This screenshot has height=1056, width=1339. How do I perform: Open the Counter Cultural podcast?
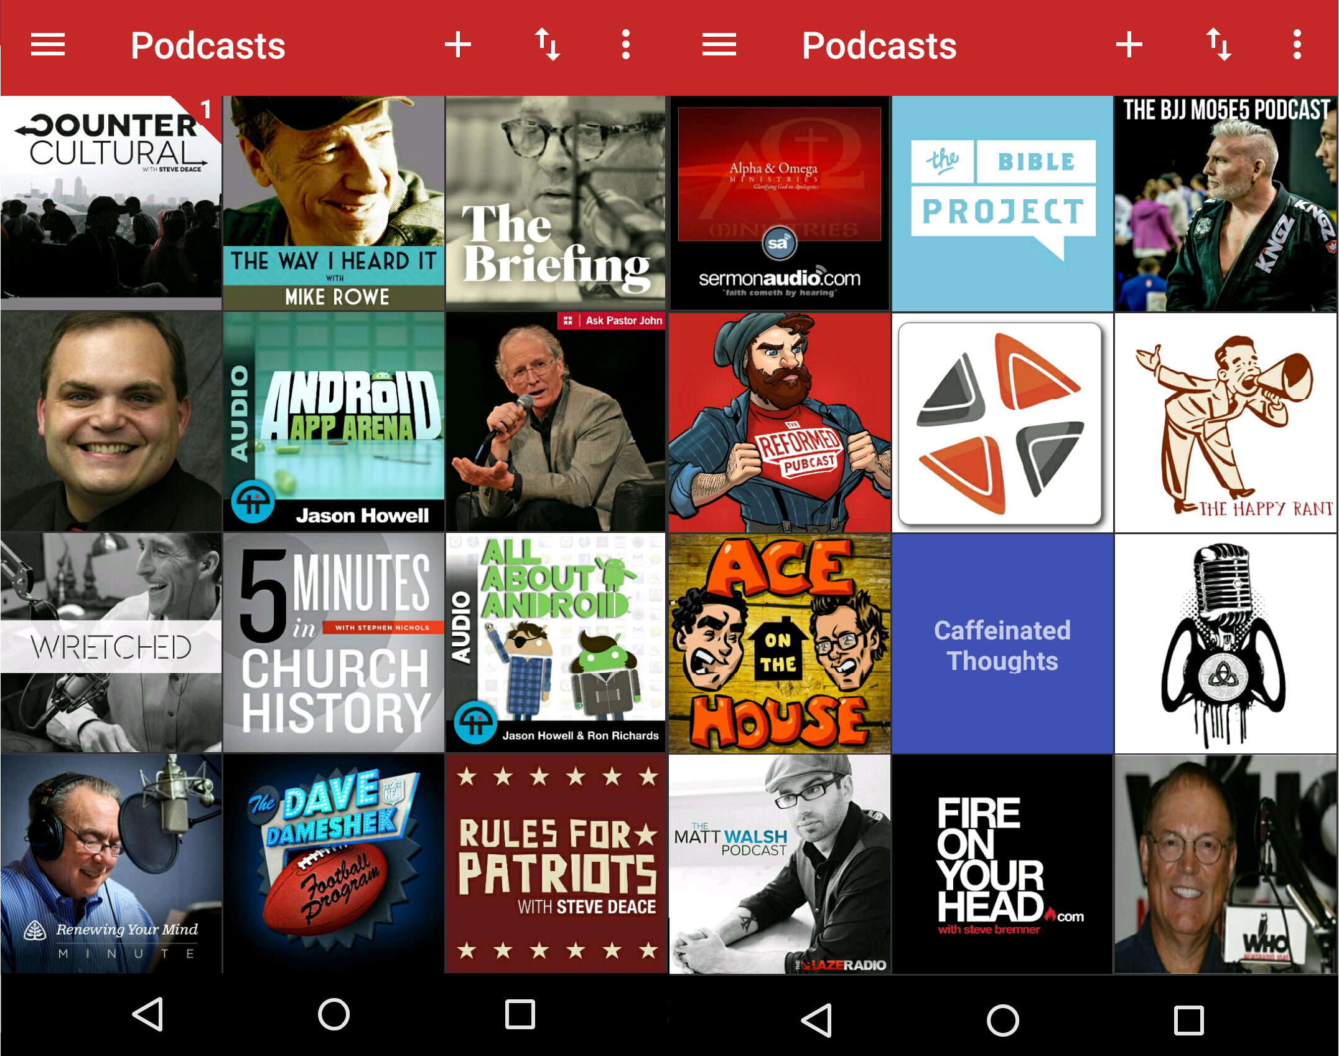click(111, 203)
